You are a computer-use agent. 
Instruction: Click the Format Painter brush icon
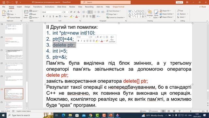pyautogui.click(x=8, y=17)
